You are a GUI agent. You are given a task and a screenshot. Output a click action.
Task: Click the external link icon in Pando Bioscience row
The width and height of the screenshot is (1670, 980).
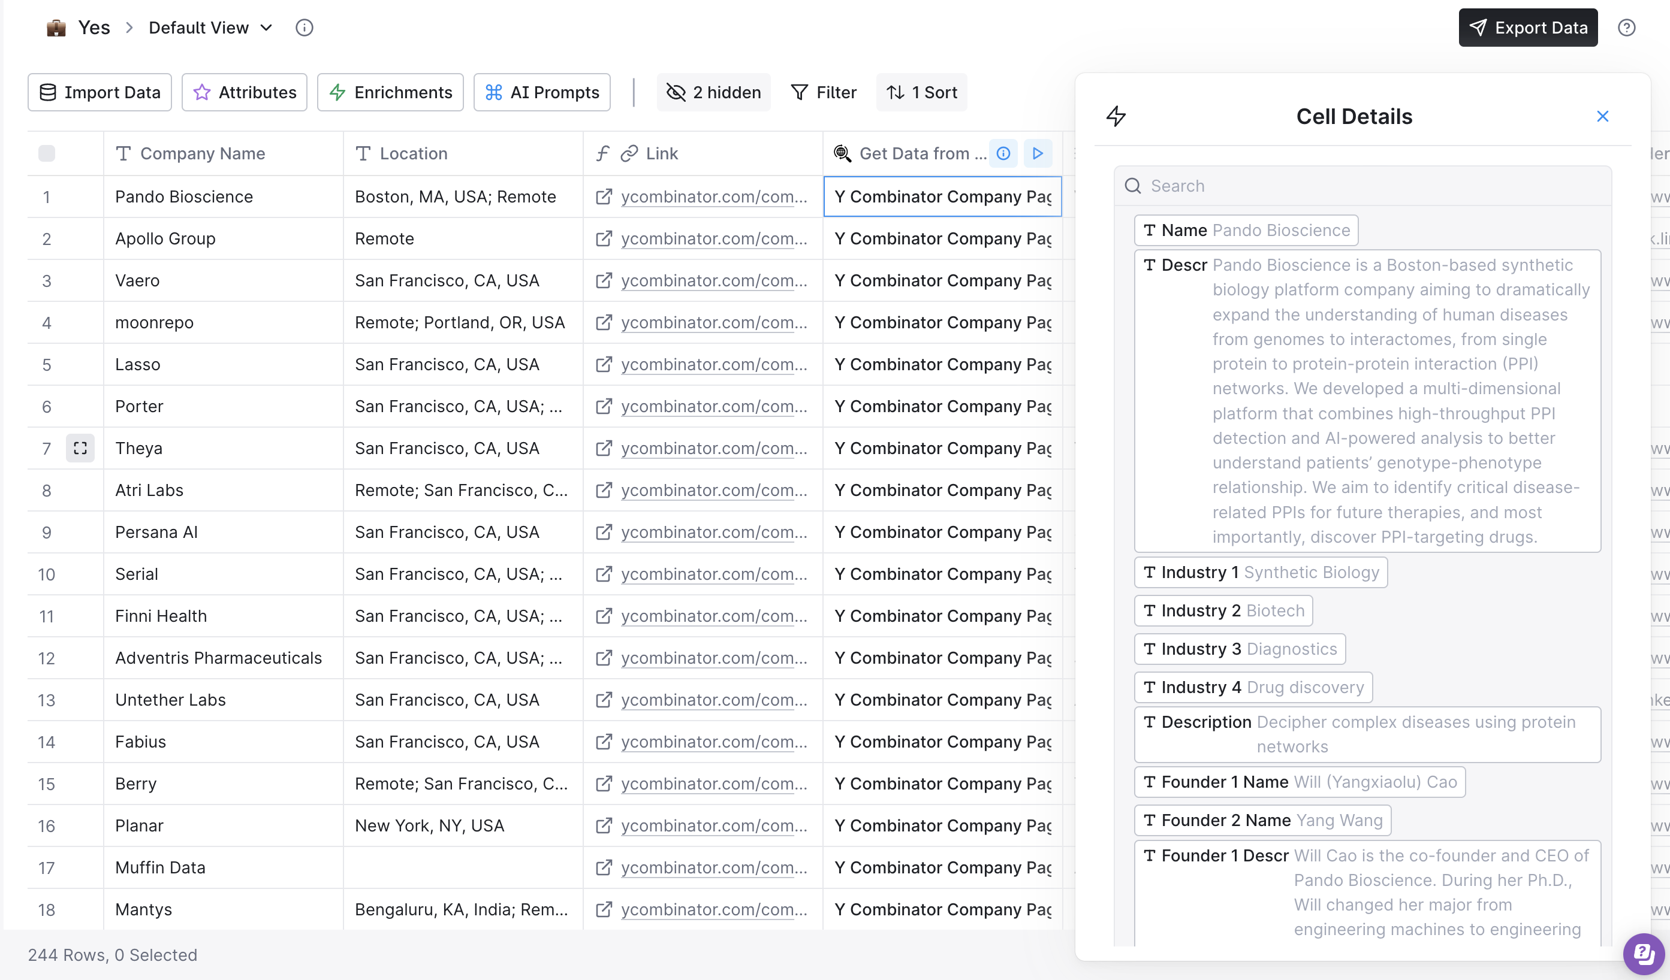click(x=604, y=196)
